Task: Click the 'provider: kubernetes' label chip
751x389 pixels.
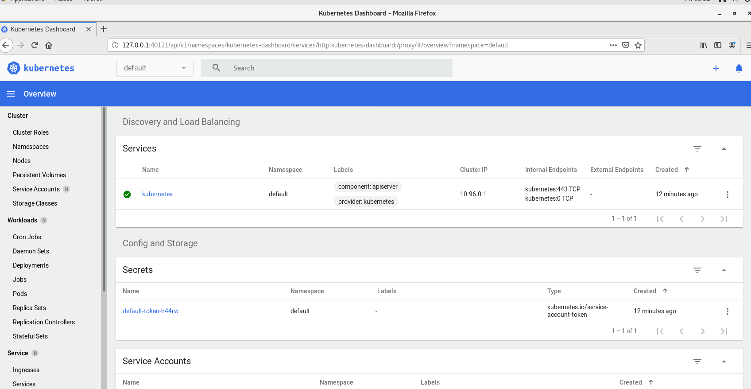Action: coord(366,202)
